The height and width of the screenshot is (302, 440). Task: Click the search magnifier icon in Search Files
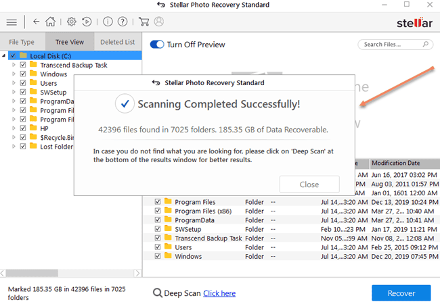click(x=425, y=45)
